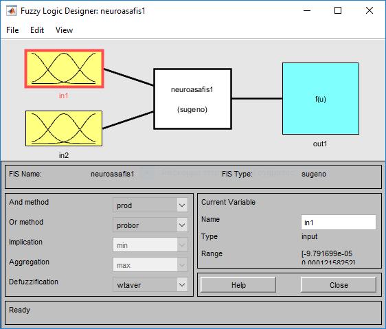The height and width of the screenshot is (329, 386).
Task: Close the Fuzzy Logic Designer window
Action: tap(370, 10)
